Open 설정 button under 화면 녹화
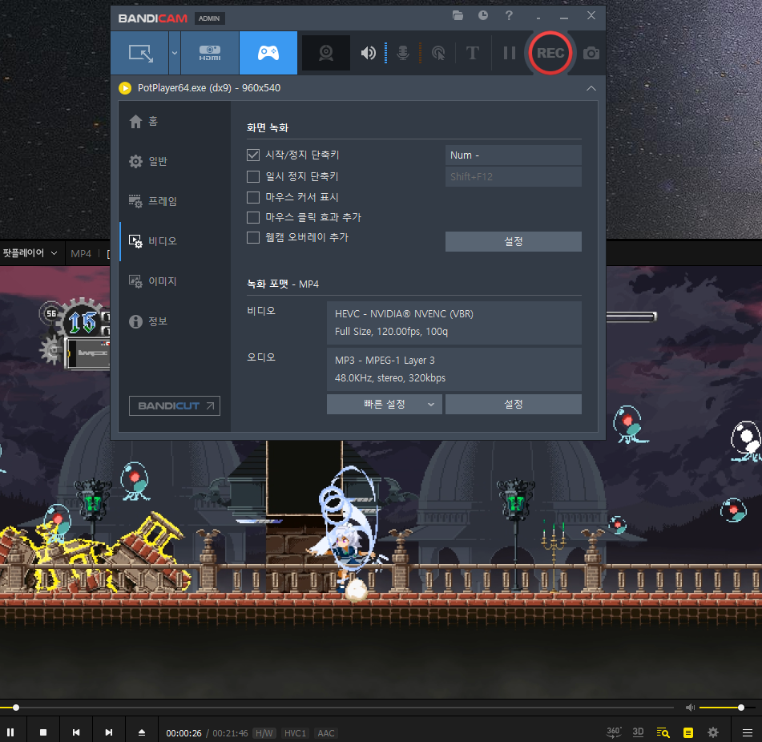The image size is (762, 742). pos(513,241)
